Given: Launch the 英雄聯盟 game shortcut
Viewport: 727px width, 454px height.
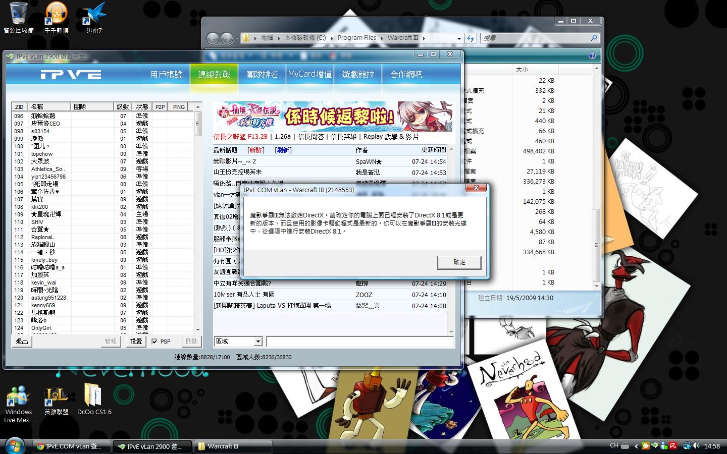Looking at the screenshot, I should (x=56, y=401).
